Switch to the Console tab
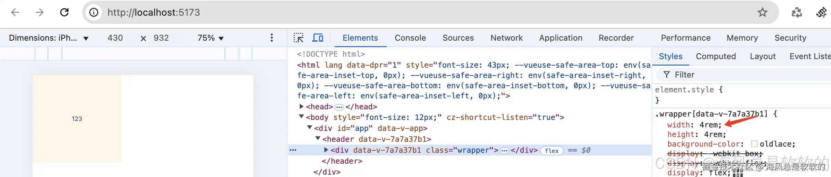This screenshot has width=831, height=177. (410, 38)
